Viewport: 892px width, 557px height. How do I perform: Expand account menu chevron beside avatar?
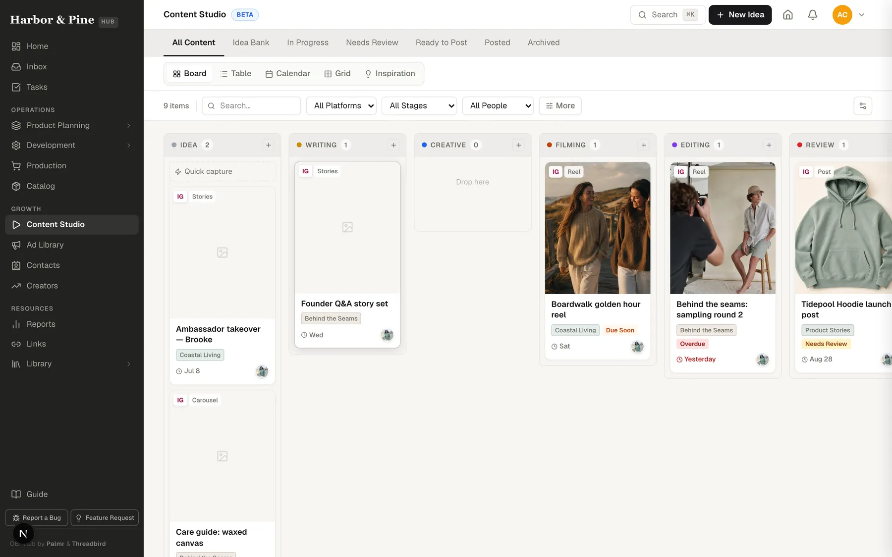pyautogui.click(x=862, y=15)
